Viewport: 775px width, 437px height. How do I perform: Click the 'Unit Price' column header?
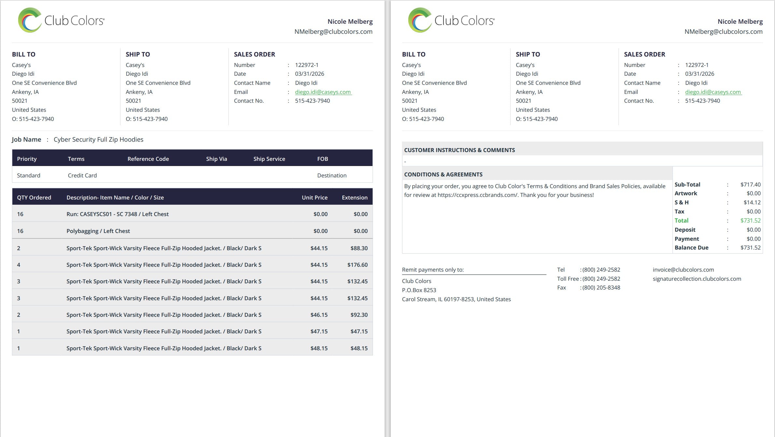315,198
